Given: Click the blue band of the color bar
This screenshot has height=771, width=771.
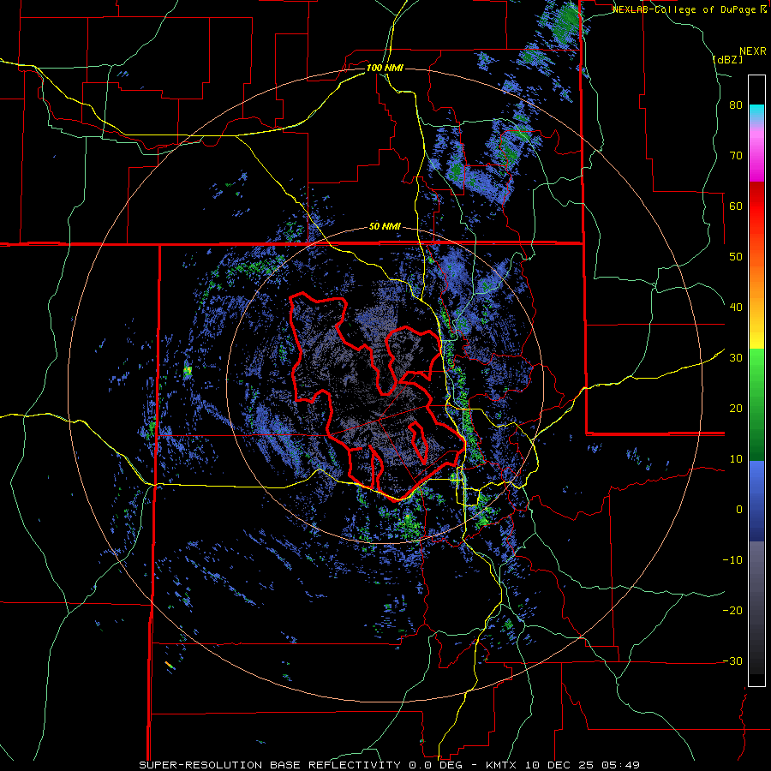Looking at the screenshot, I should (x=756, y=501).
